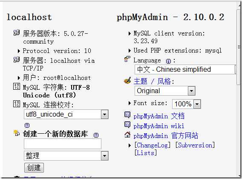Image resolution: width=242 pixels, height=179 pixels.
Task: Click the icon next to phpMyAdmin 文档
Action: click(x=127, y=115)
